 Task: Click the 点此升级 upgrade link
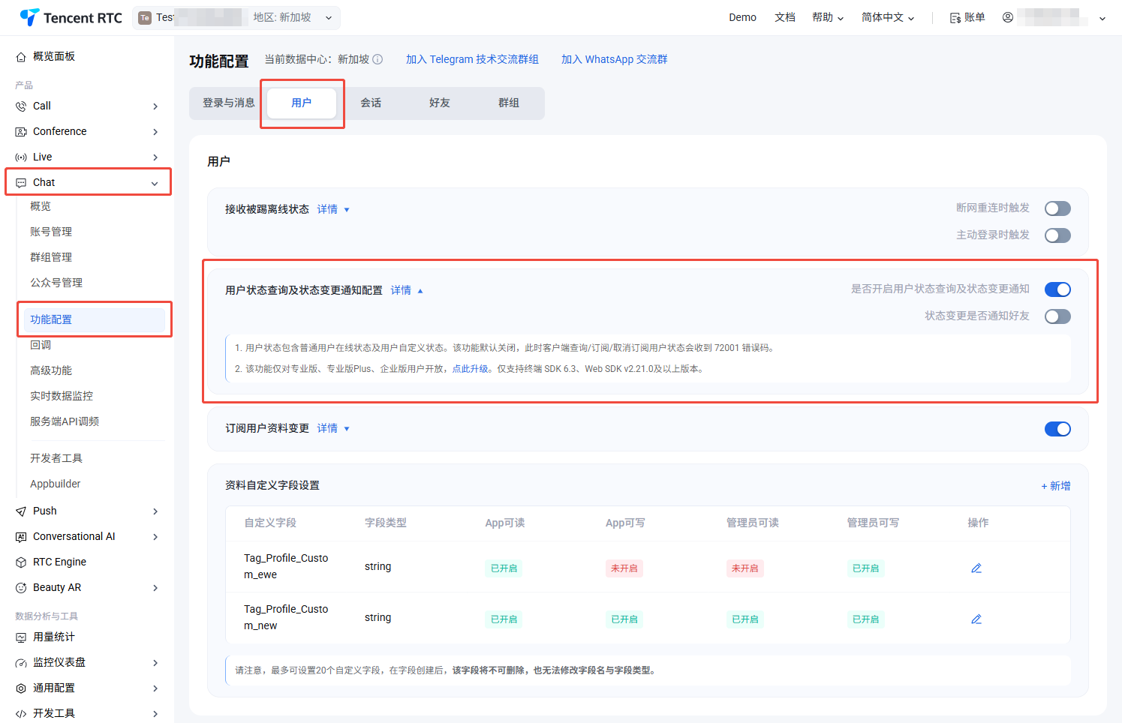(471, 369)
